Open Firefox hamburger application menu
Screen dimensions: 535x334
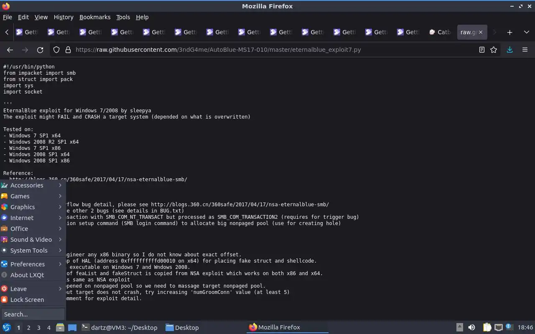(525, 50)
